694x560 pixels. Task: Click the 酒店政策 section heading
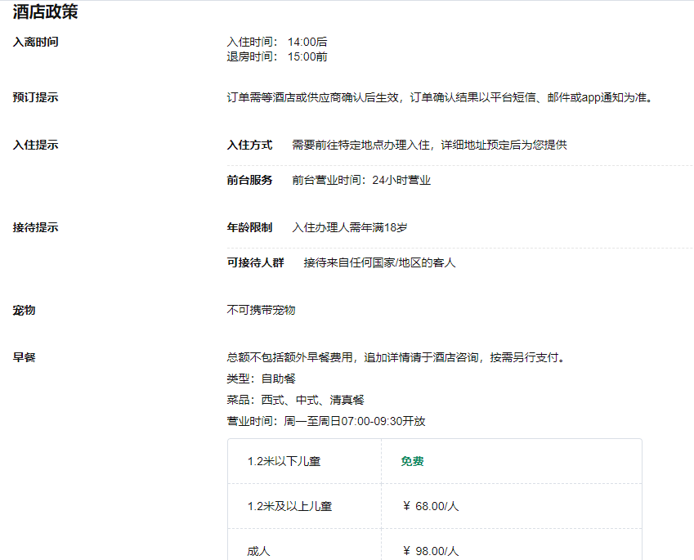[x=45, y=11]
